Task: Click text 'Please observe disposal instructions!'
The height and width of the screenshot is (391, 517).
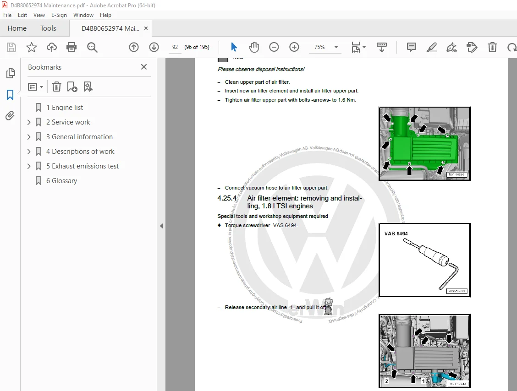Action: click(x=261, y=69)
